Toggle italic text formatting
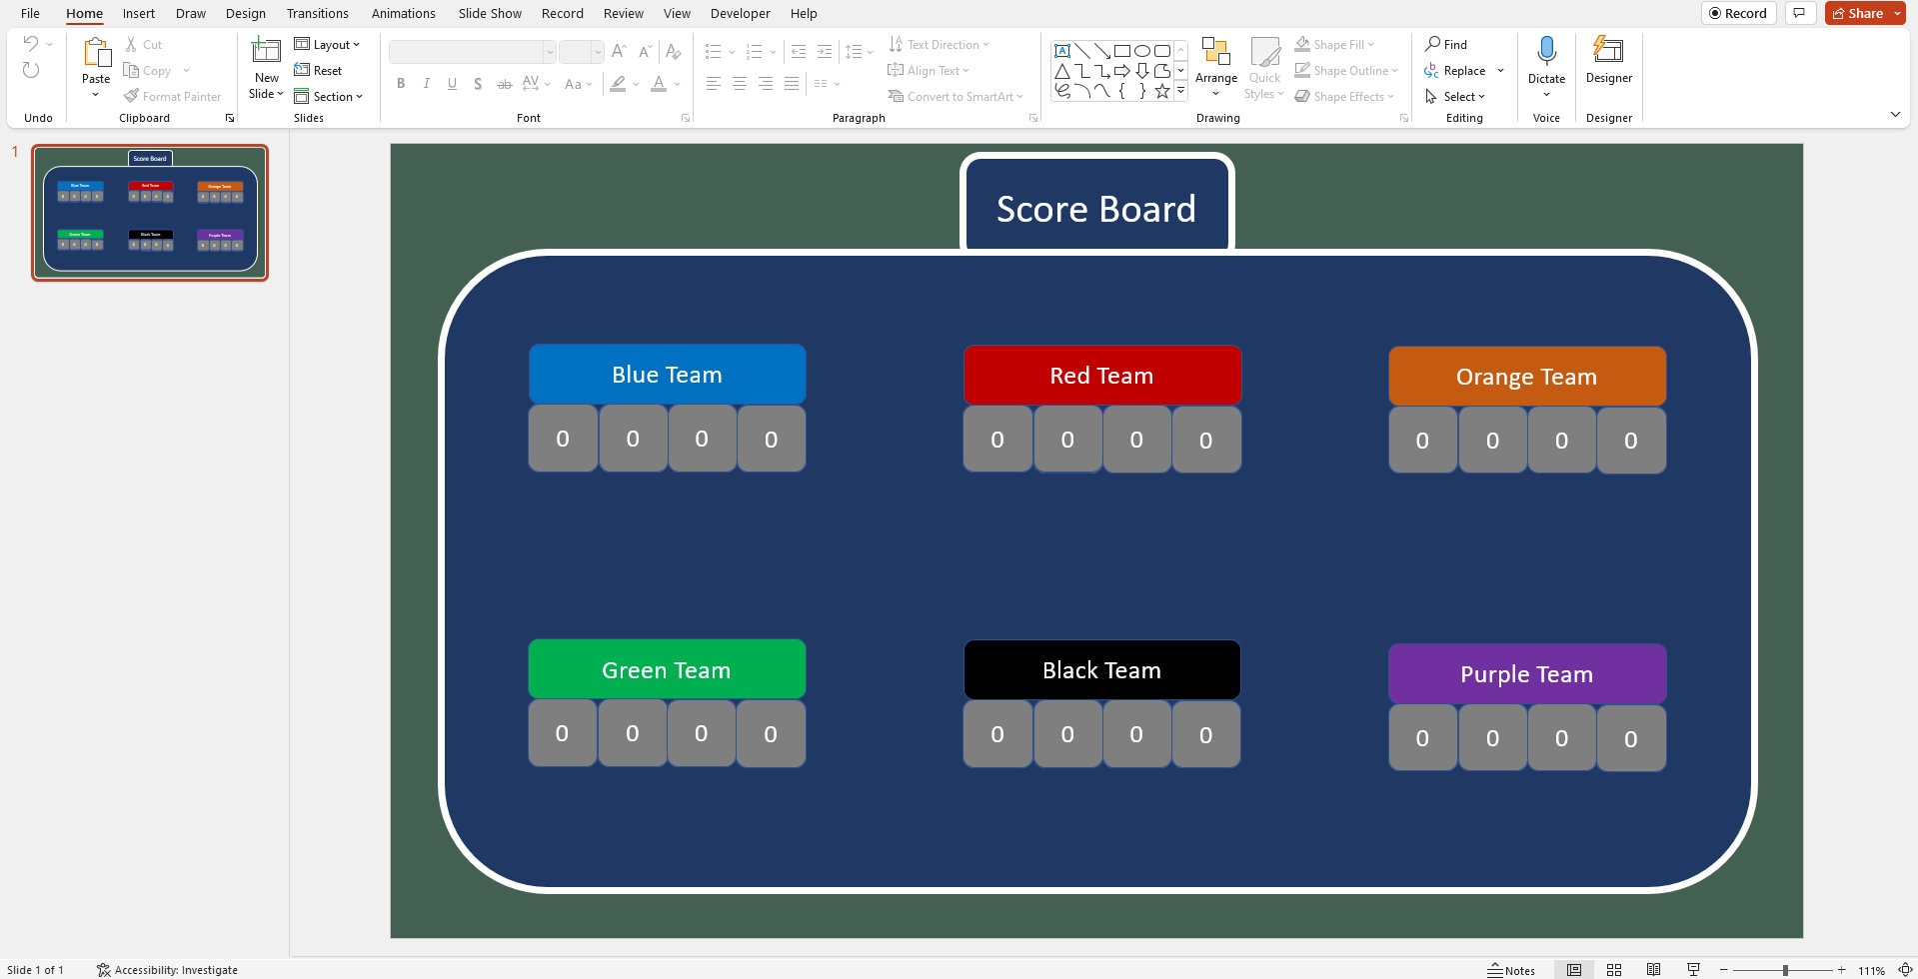This screenshot has width=1918, height=979. (426, 84)
